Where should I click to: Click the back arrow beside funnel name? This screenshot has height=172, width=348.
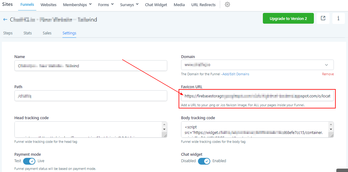pyautogui.click(x=5, y=19)
